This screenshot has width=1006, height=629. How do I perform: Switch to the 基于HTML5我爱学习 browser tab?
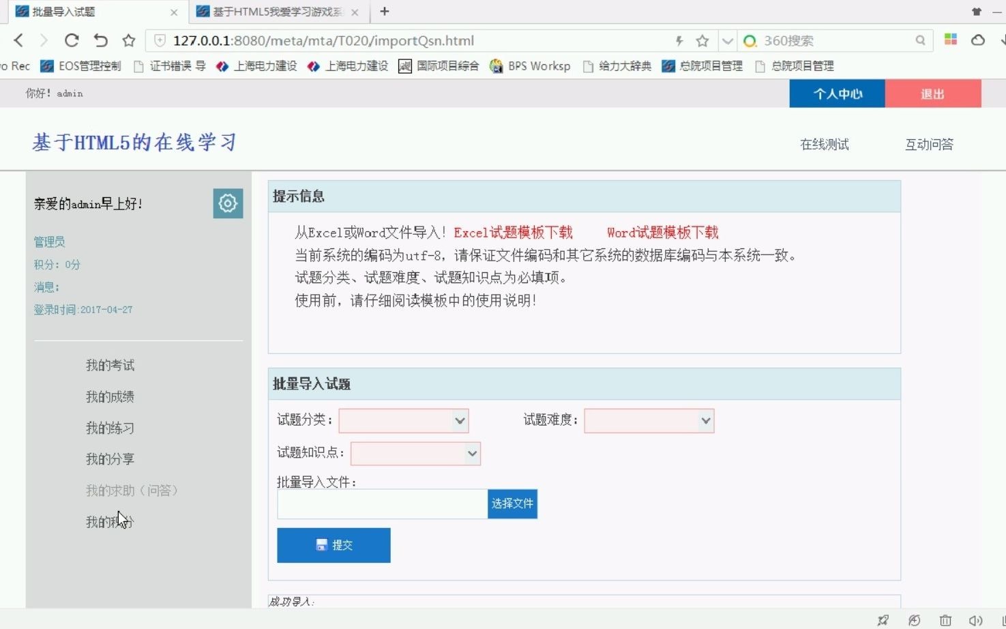click(x=273, y=12)
